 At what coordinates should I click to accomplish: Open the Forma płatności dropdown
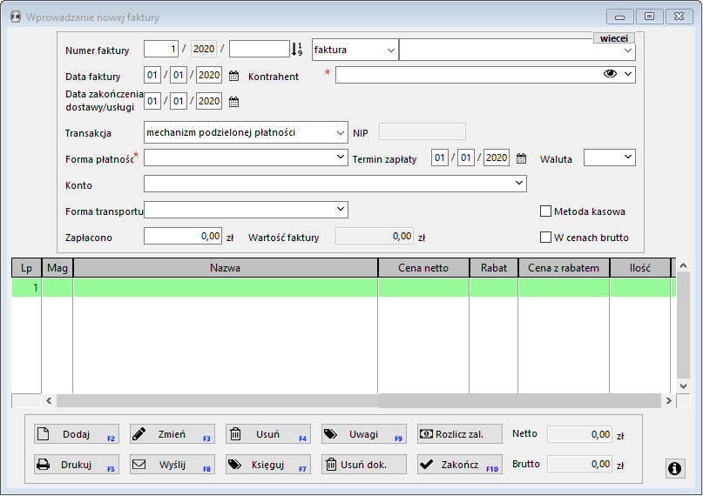tap(340, 158)
